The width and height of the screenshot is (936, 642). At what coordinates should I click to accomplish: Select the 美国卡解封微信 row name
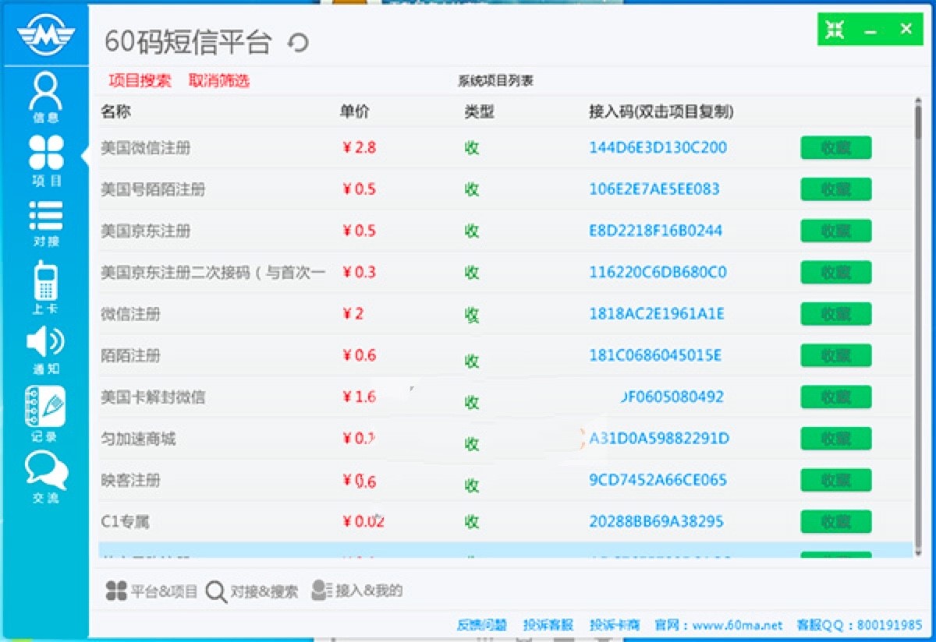tap(153, 397)
